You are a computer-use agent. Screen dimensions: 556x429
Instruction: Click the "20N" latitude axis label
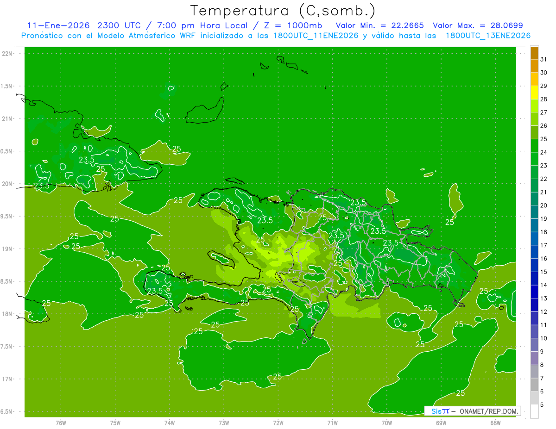(8, 184)
